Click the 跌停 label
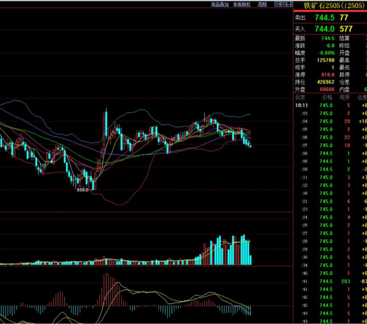 (344, 75)
